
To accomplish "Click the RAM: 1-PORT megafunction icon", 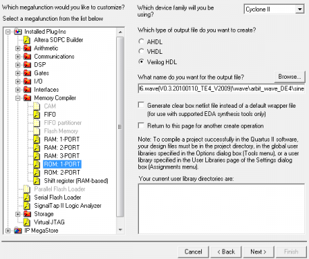I will tap(37, 140).
